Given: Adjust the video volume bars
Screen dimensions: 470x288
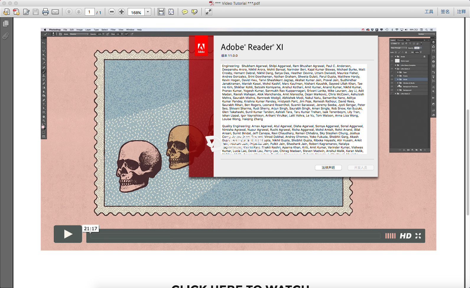Looking at the screenshot, I should pos(390,236).
